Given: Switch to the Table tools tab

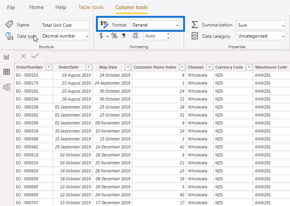Looking at the screenshot, I should 91,7.
